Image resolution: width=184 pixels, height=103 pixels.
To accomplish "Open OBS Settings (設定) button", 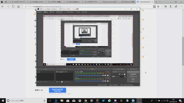I will pos(133,79).
